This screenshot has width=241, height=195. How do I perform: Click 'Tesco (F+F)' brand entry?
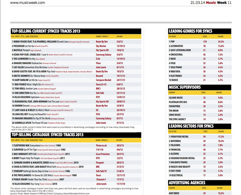[x=101, y=84]
